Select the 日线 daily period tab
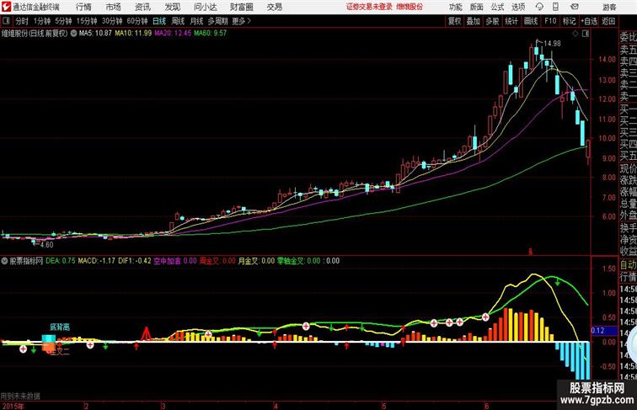The width and height of the screenshot is (637, 410). click(x=159, y=21)
